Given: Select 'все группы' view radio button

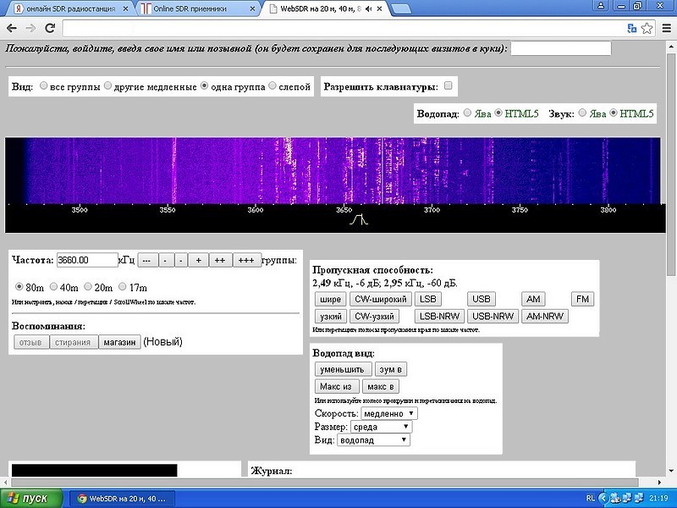Looking at the screenshot, I should pos(43,86).
